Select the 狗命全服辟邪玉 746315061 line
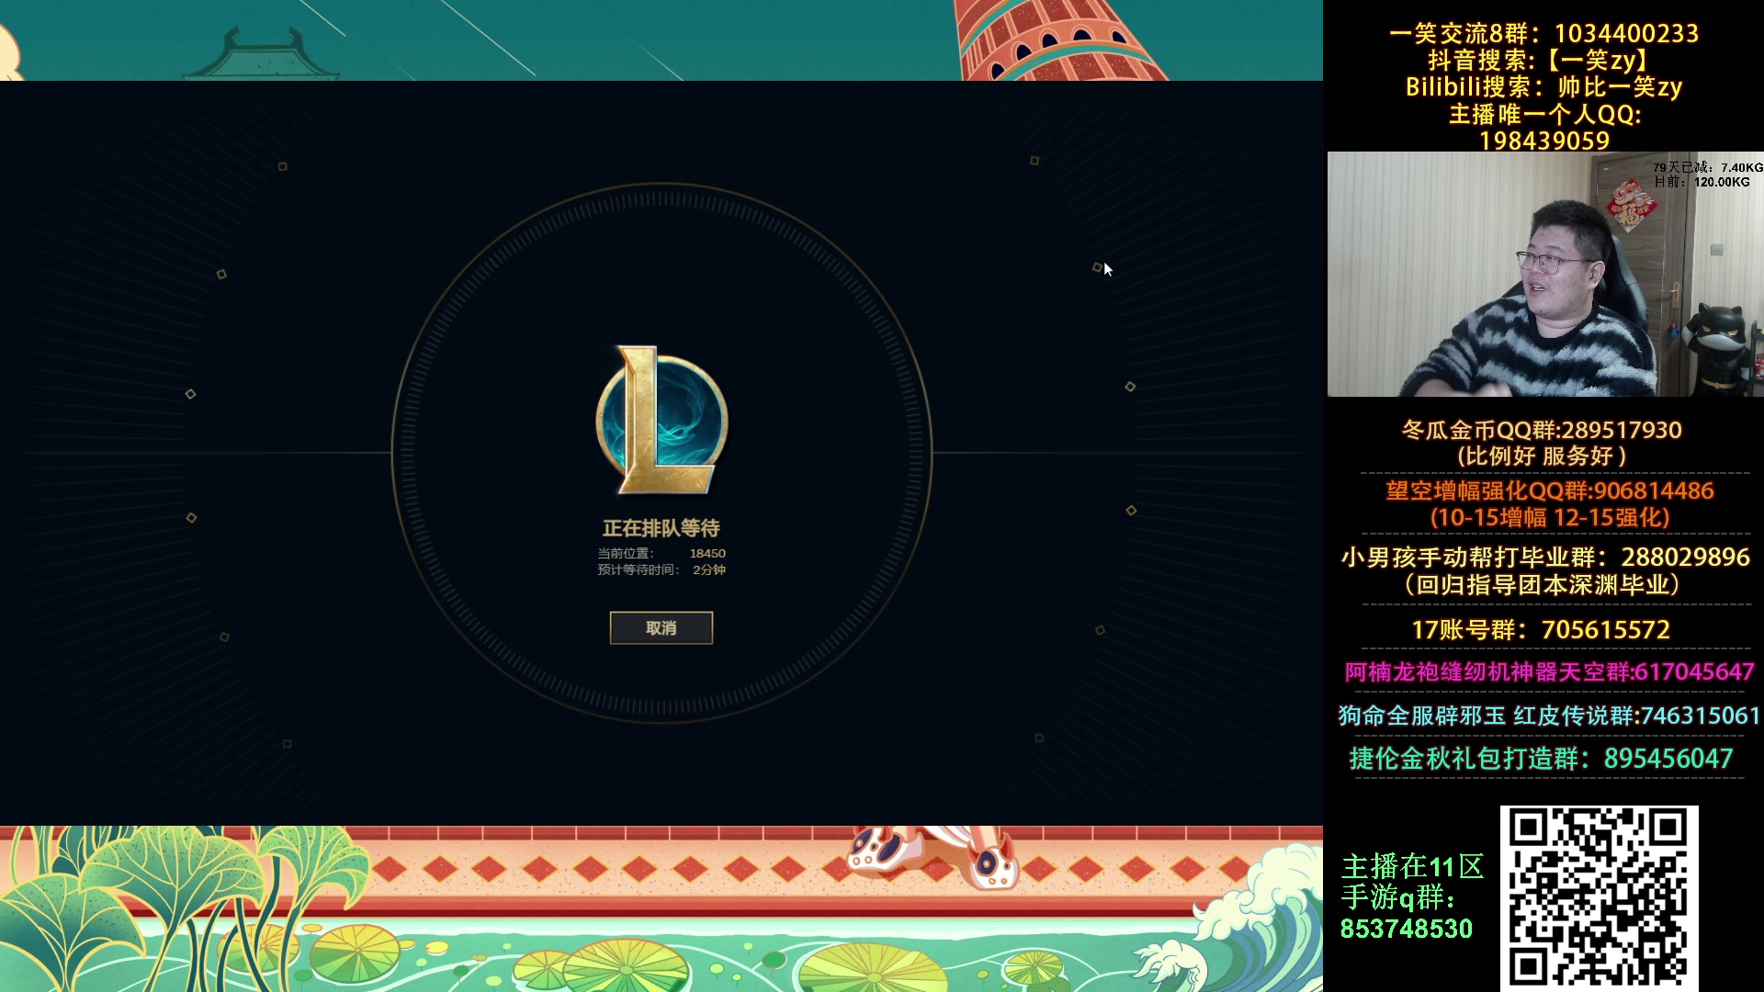The image size is (1764, 992). click(x=1549, y=716)
